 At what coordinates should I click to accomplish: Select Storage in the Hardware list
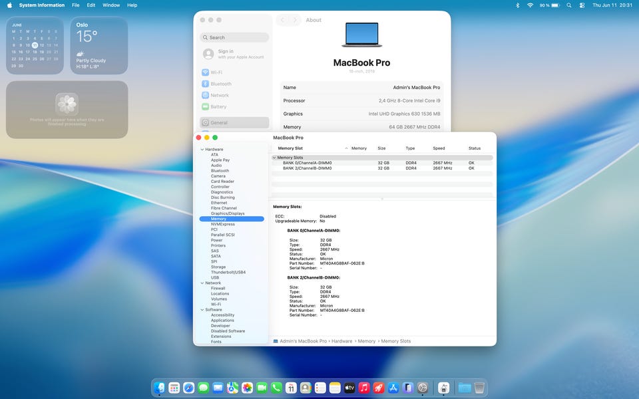[218, 267]
